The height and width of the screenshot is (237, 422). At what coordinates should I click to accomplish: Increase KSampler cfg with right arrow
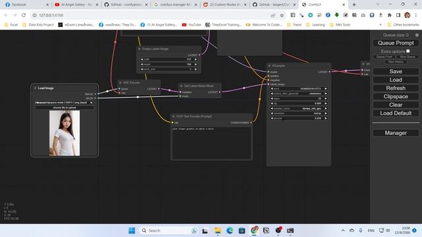[x=326, y=103]
